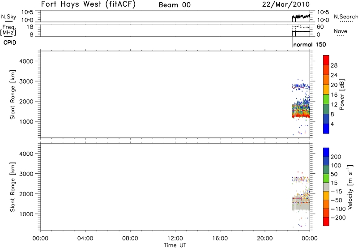Click Slant Range label of power panel
Screen dimensions: 358x248
pyautogui.click(x=13, y=94)
